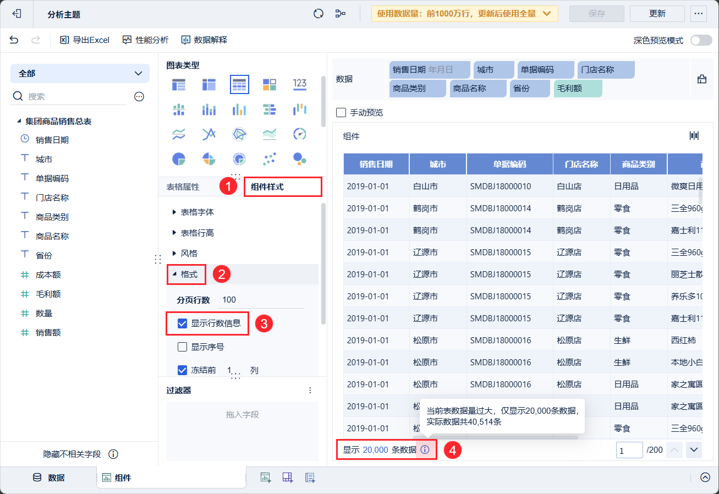Click the 毛利额 measure pill in data bar
Image resolution: width=719 pixels, height=494 pixels.
(x=578, y=89)
